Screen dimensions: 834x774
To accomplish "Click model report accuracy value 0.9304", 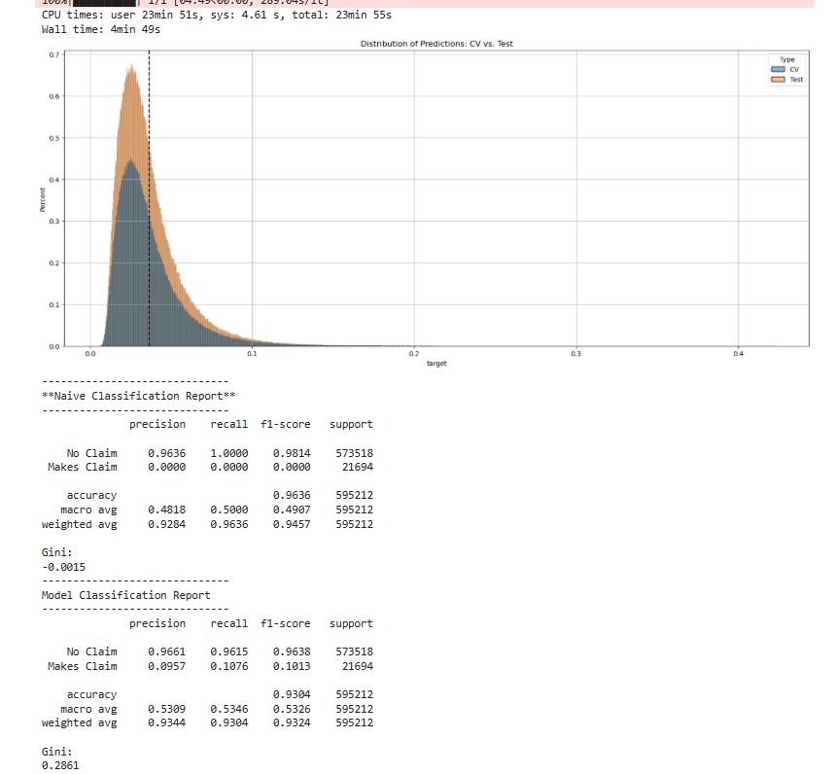I will pos(292,695).
